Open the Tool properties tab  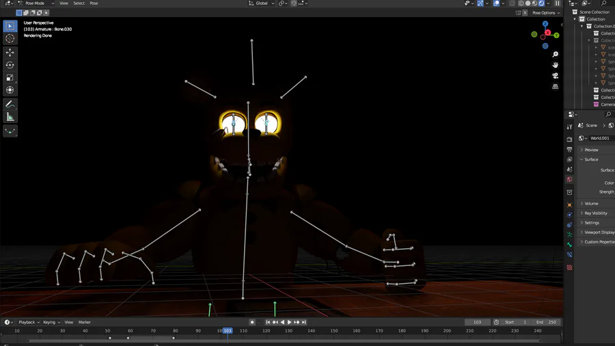click(569, 127)
